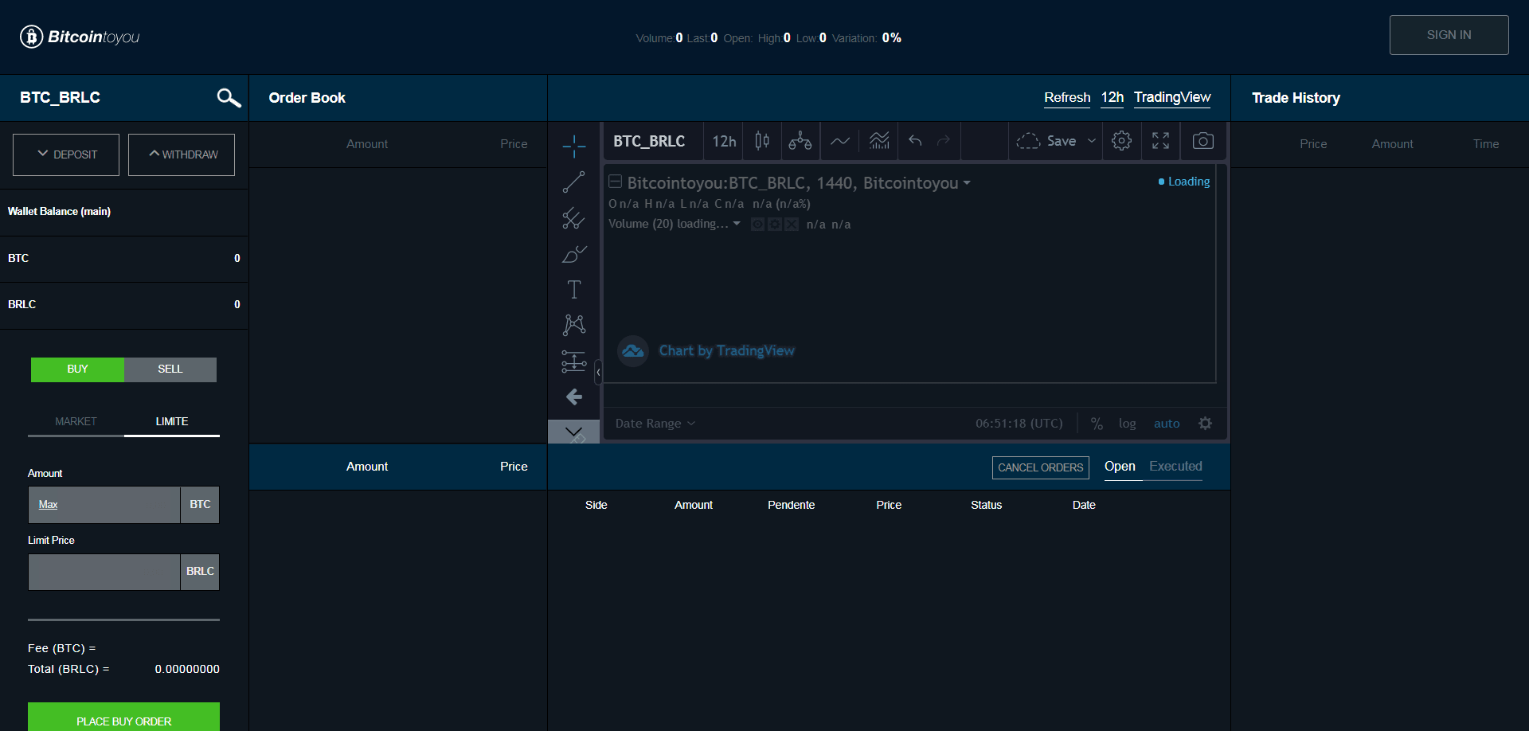The image size is (1529, 731).
Task: Toggle auto scale
Action: tap(1167, 424)
